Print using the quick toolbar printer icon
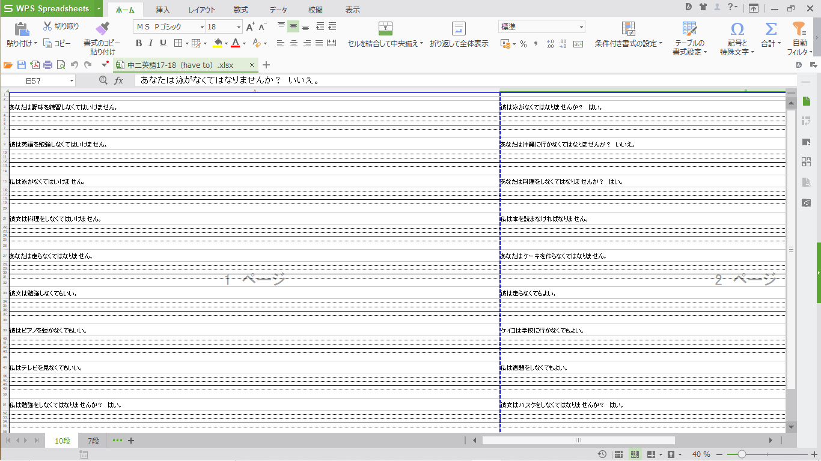The width and height of the screenshot is (821, 461). 48,65
